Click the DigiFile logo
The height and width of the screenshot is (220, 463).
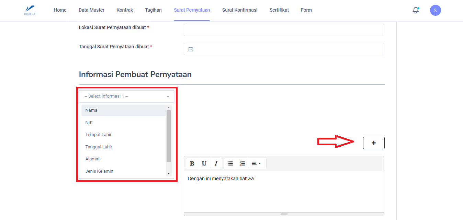(30, 10)
